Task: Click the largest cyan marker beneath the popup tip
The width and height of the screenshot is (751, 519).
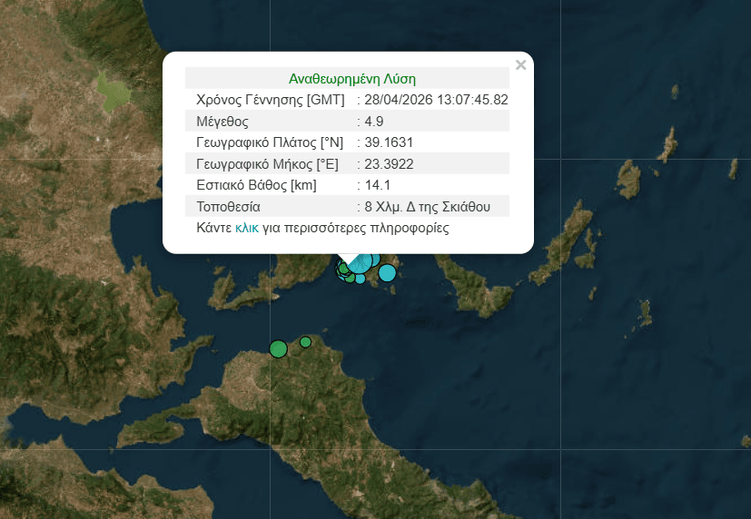Action: [361, 264]
